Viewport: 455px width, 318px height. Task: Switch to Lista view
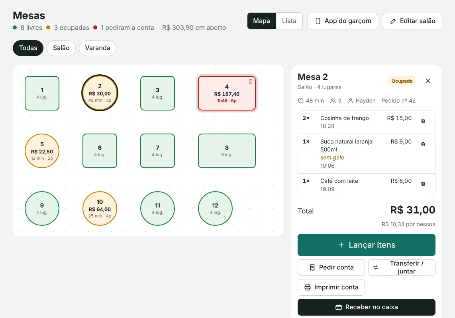289,21
